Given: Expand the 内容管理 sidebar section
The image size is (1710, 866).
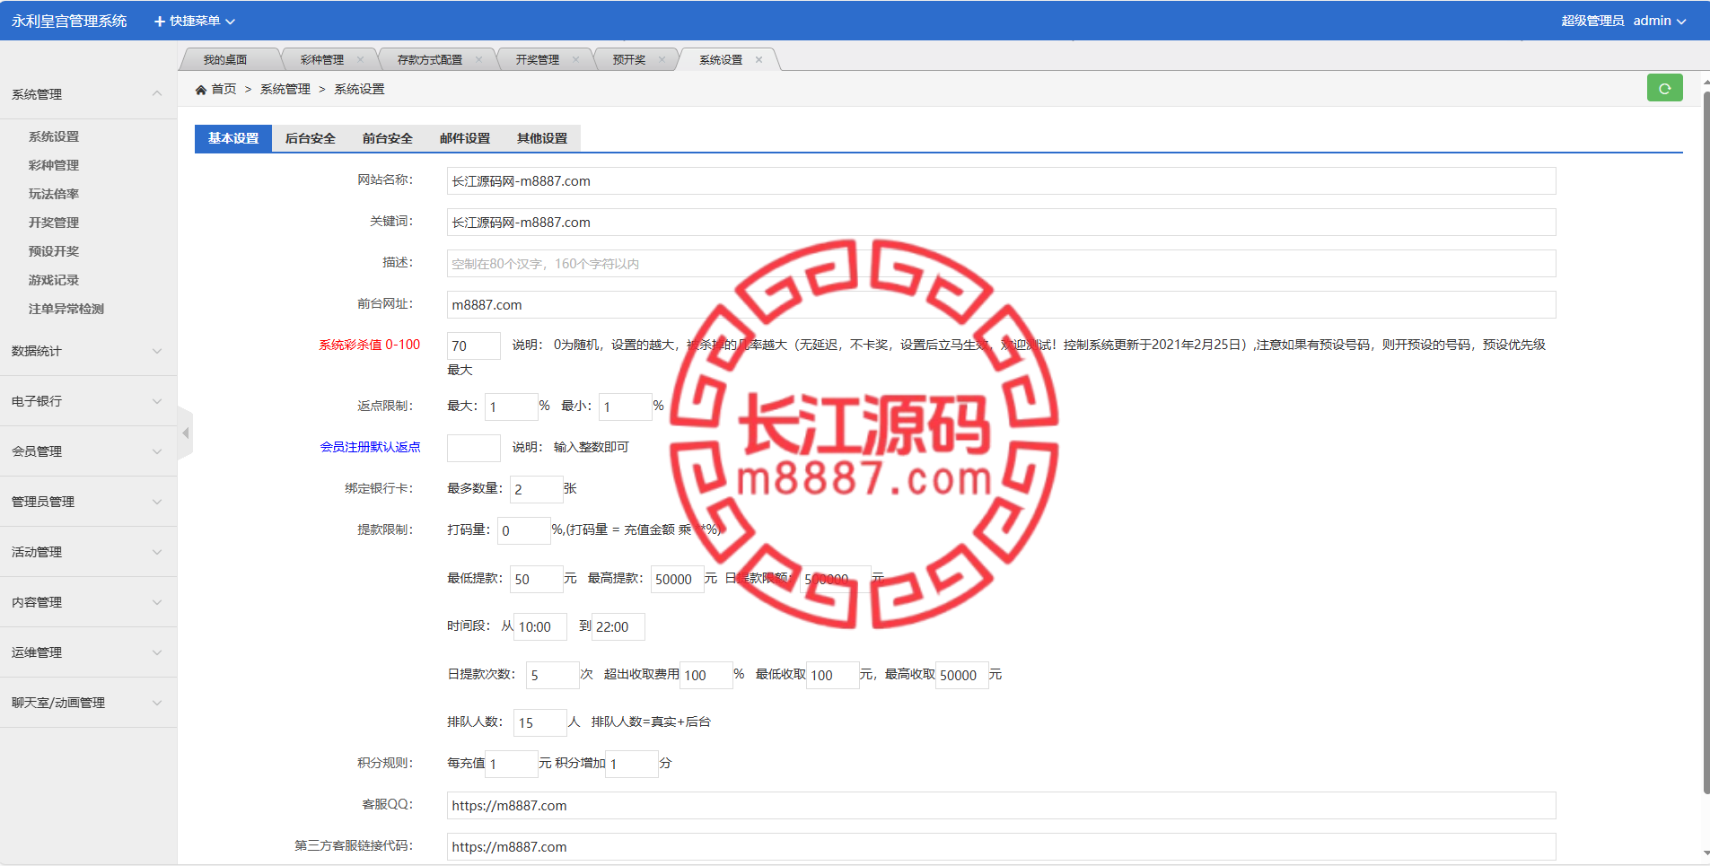Looking at the screenshot, I should [88, 602].
